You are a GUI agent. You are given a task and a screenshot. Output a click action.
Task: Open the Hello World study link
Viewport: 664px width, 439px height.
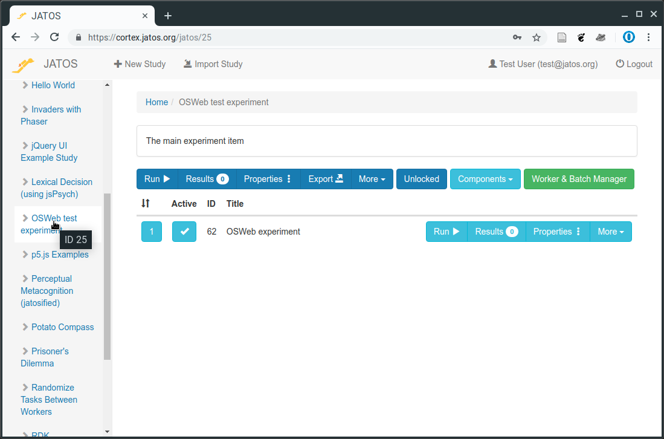(x=53, y=85)
